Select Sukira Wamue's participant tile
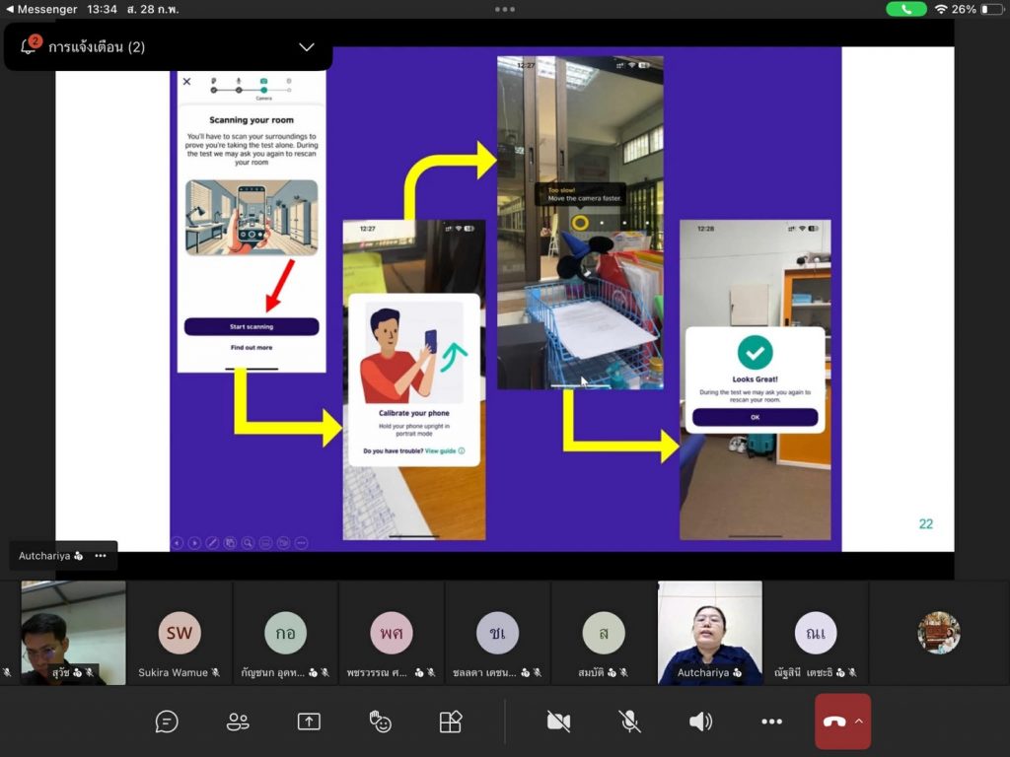 pos(180,633)
